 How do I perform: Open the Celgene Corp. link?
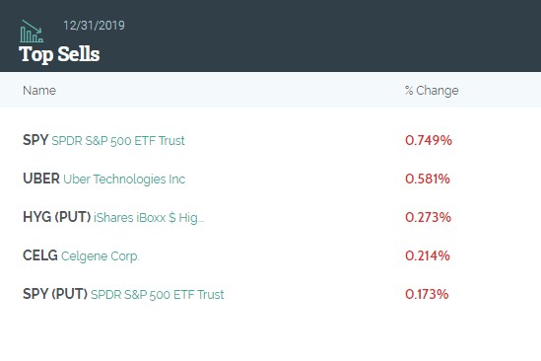point(101,256)
